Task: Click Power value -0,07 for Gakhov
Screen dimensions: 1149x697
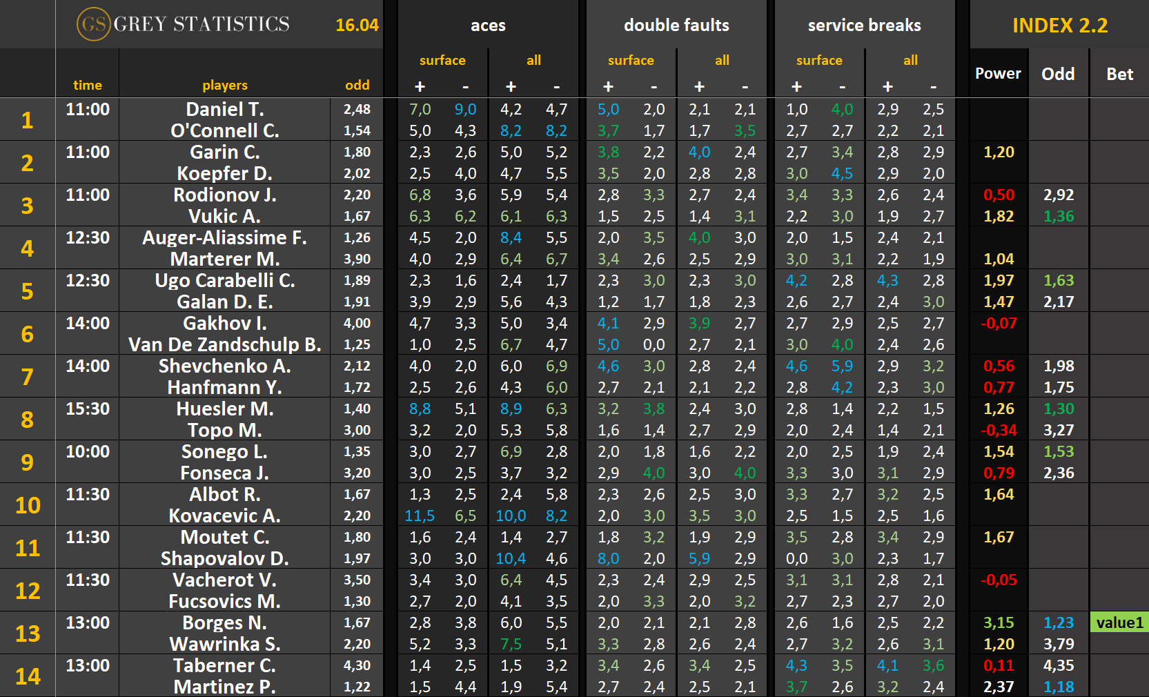Action: pos(999,323)
